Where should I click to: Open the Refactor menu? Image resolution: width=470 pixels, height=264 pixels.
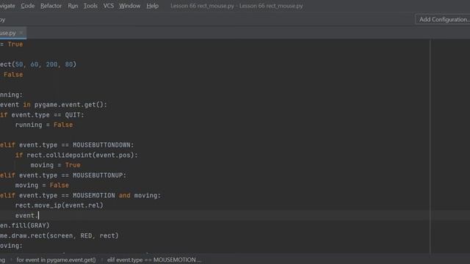pyautogui.click(x=51, y=6)
